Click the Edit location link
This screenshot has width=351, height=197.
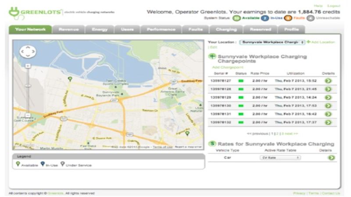213,47
